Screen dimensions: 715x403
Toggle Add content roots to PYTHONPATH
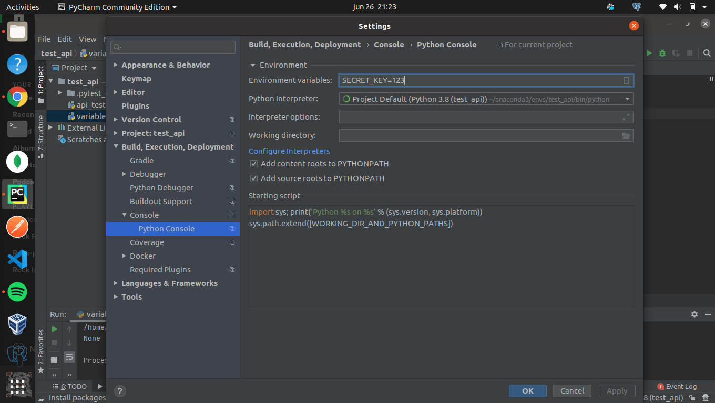(x=254, y=164)
